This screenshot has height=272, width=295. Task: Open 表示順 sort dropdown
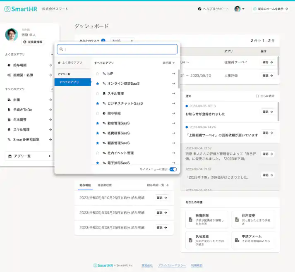point(168,63)
